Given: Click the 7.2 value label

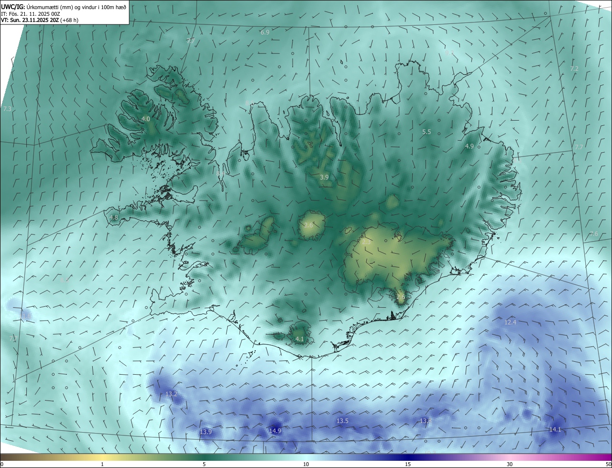Looking at the screenshot, I should (574, 69).
